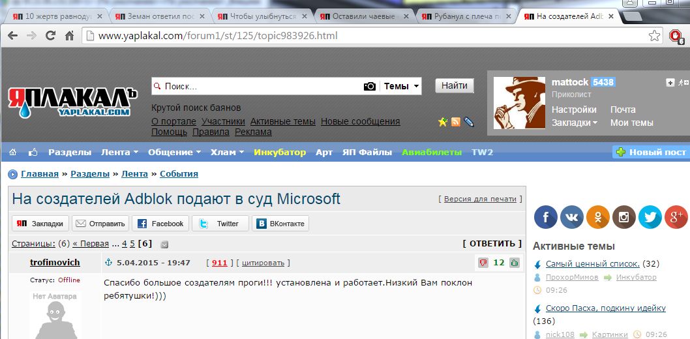The width and height of the screenshot is (690, 339).
Task: Click the blue pencil icon
Action: click(469, 122)
